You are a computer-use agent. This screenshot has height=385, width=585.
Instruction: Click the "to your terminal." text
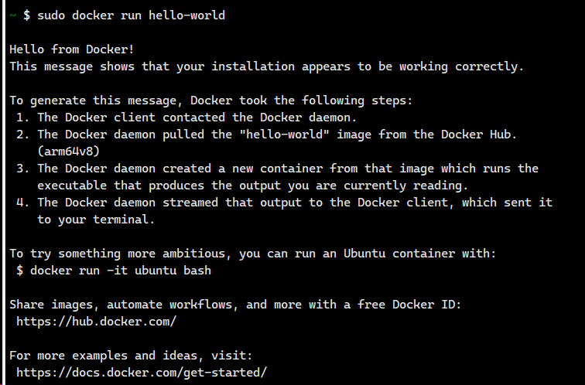(x=96, y=220)
